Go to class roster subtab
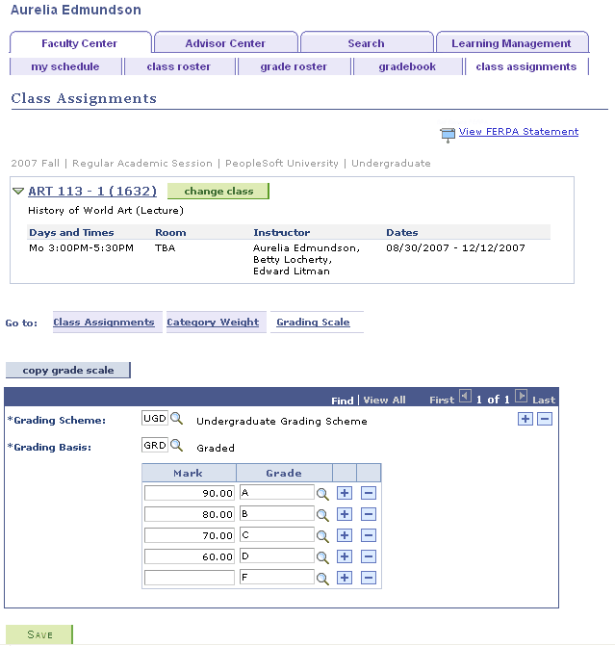The image size is (615, 646). (179, 66)
